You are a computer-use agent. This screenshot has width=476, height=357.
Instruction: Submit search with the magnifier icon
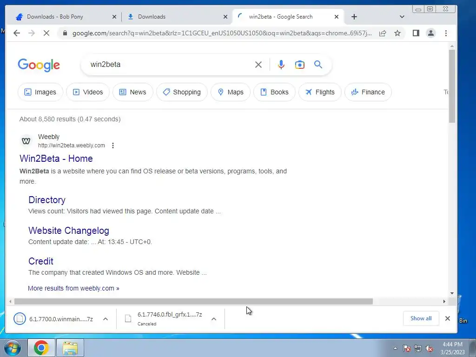(318, 64)
